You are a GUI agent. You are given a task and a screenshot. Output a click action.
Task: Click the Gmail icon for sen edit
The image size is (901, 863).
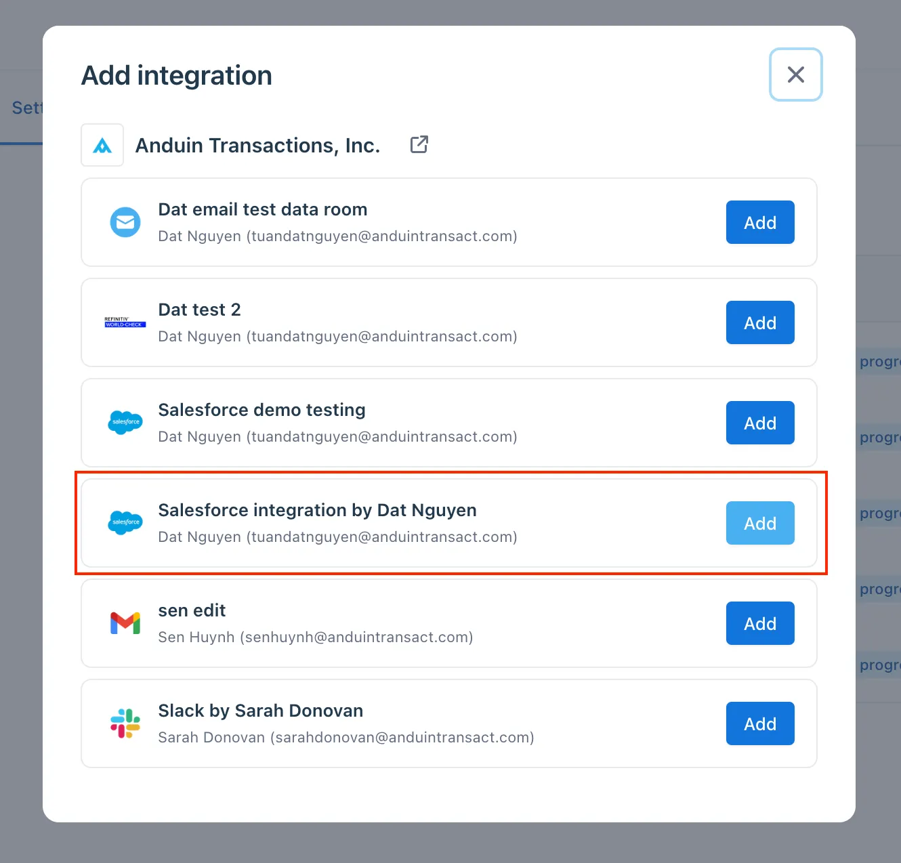tap(125, 623)
